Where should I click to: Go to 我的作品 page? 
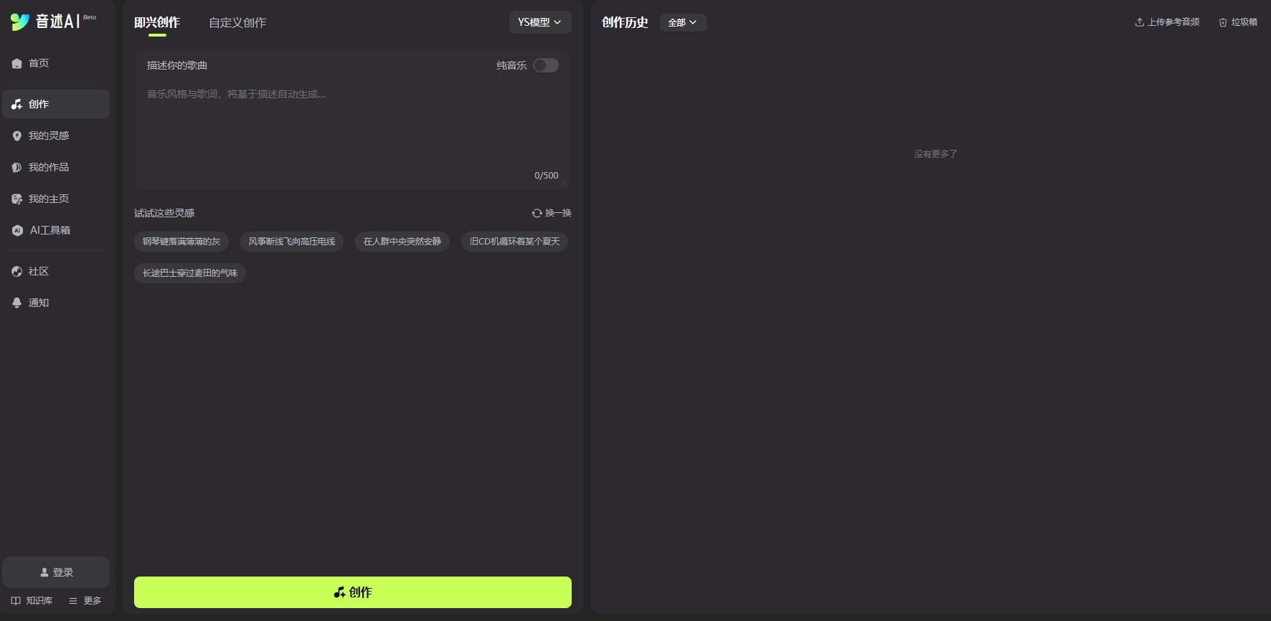(x=56, y=167)
